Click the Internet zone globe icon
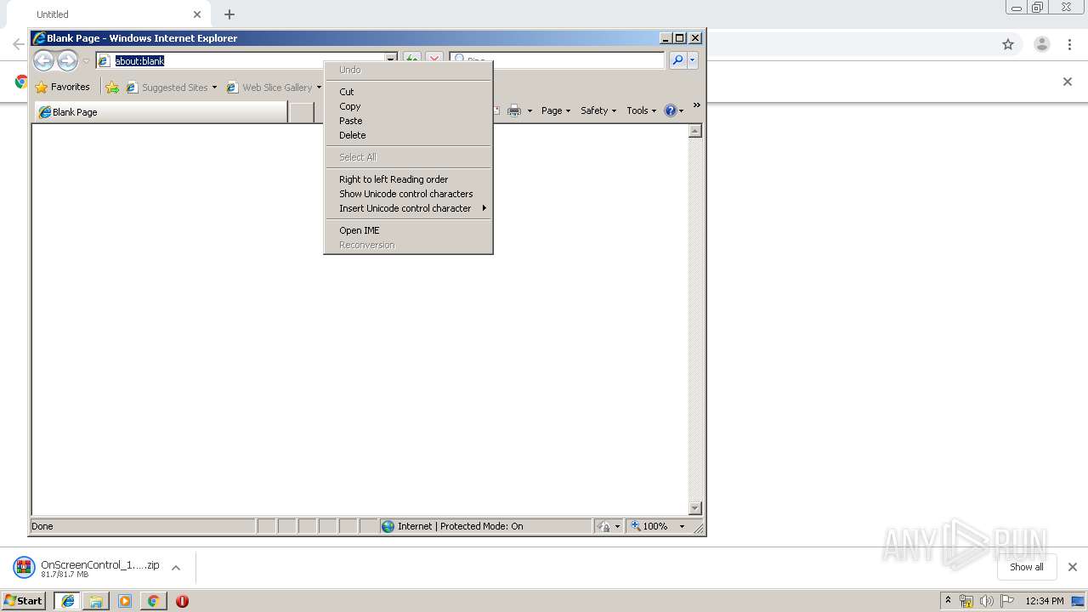Viewport: 1088px width, 612px height. (x=388, y=526)
